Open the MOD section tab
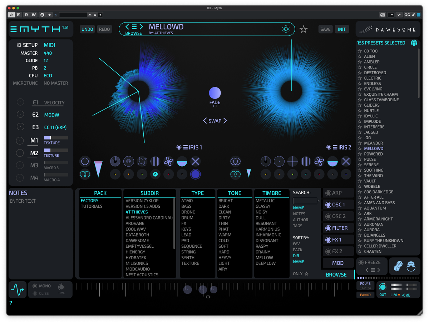 [x=338, y=263]
